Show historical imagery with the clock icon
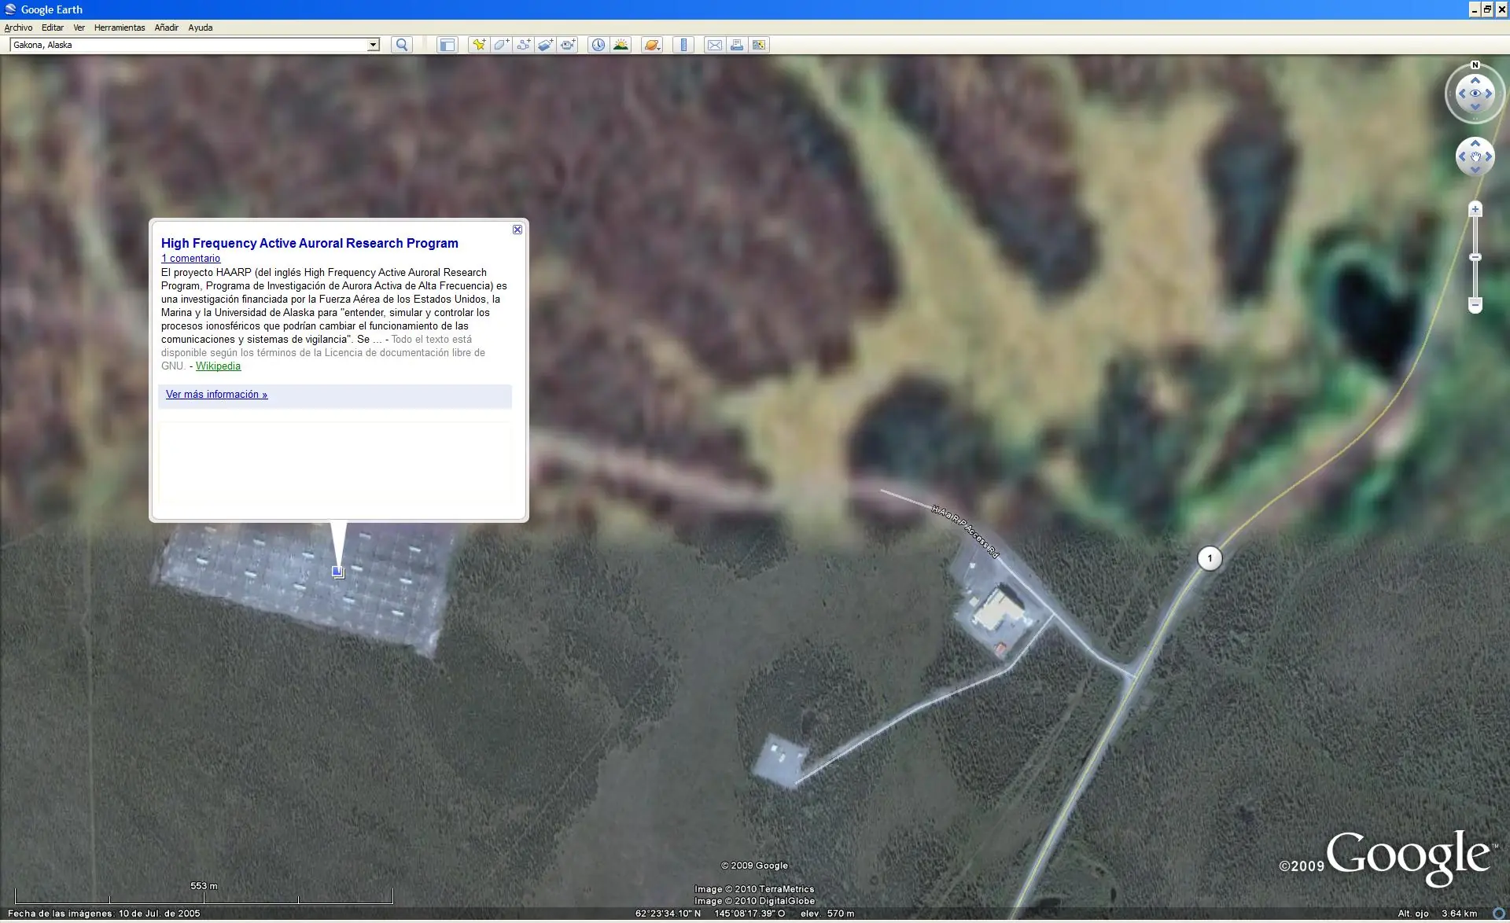The image size is (1510, 923). 598,45
